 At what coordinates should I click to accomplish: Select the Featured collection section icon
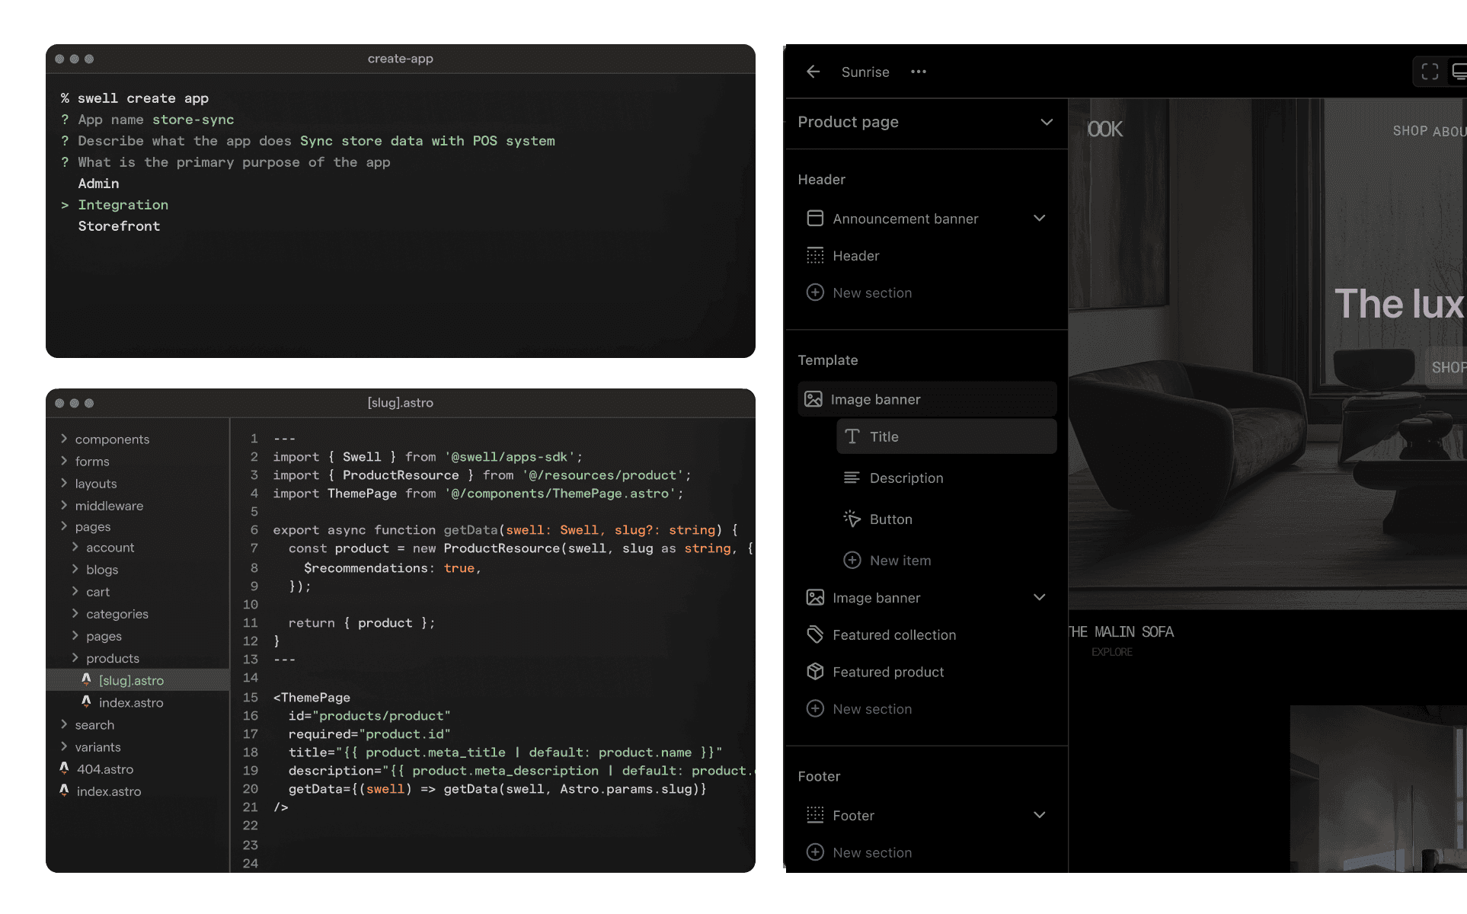pos(815,634)
